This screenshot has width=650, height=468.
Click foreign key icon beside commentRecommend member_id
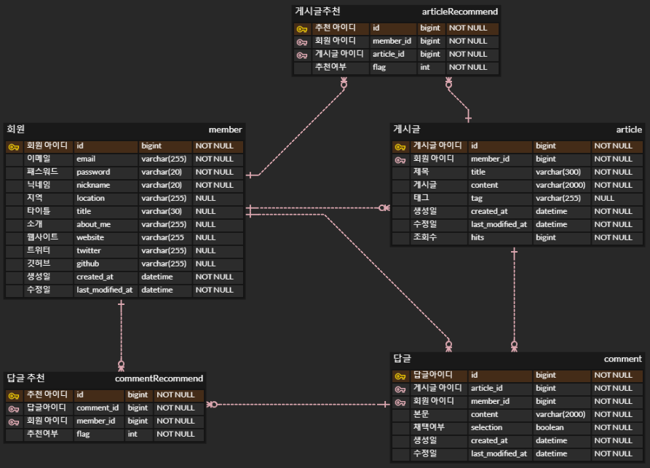pos(14,422)
